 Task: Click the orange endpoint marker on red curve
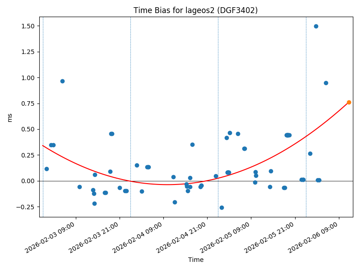349,102
